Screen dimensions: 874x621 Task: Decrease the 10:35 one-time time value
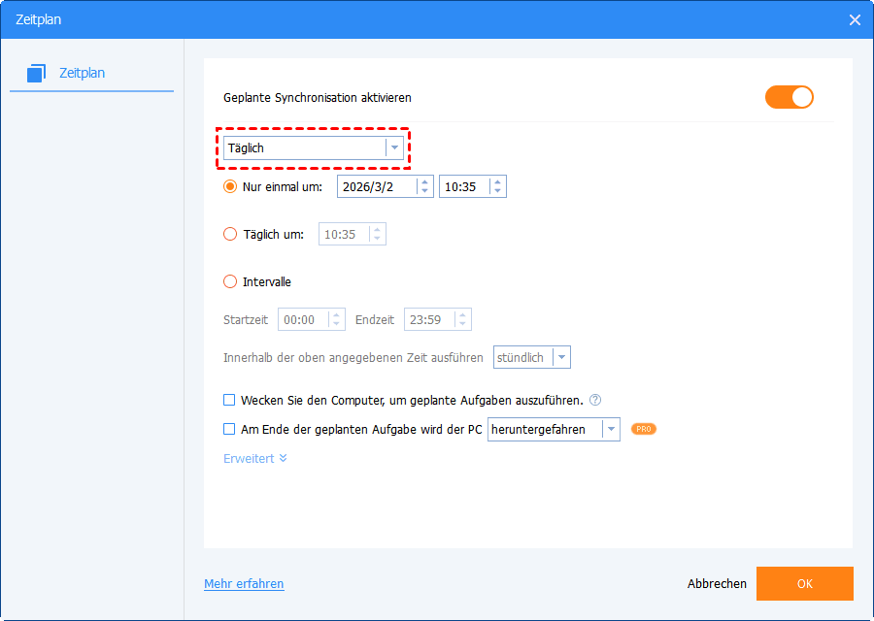[497, 191]
